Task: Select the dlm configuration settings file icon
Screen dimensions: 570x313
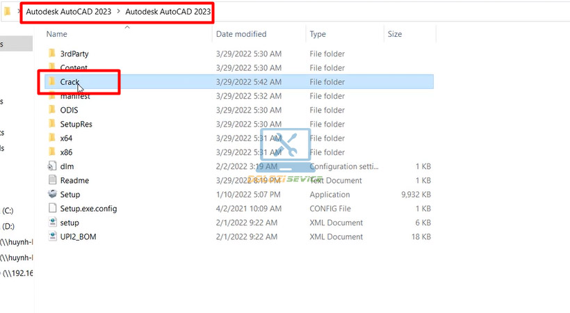Action: [x=52, y=166]
